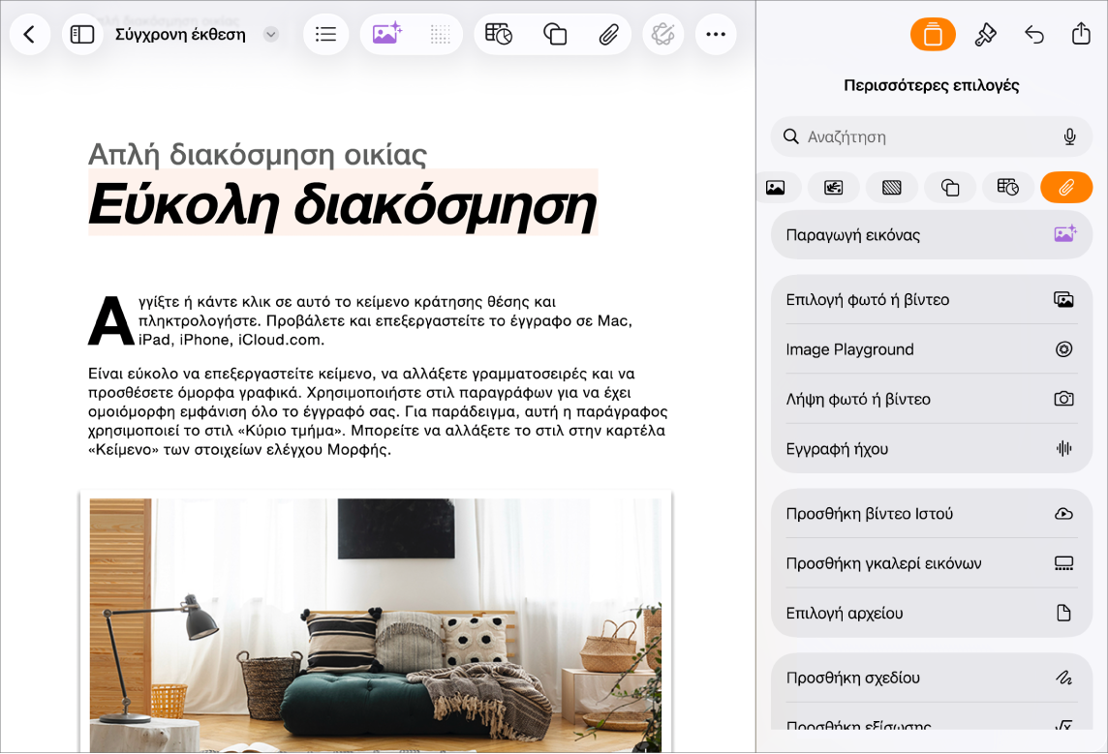
Task: Click the orange document view button
Action: pos(933,34)
